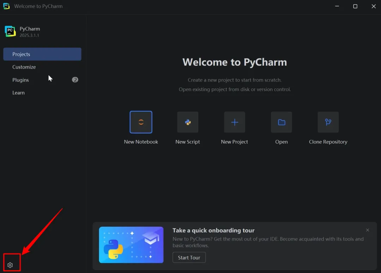
Task: Close the Welcome to PyCharm window
Action: 374,6
